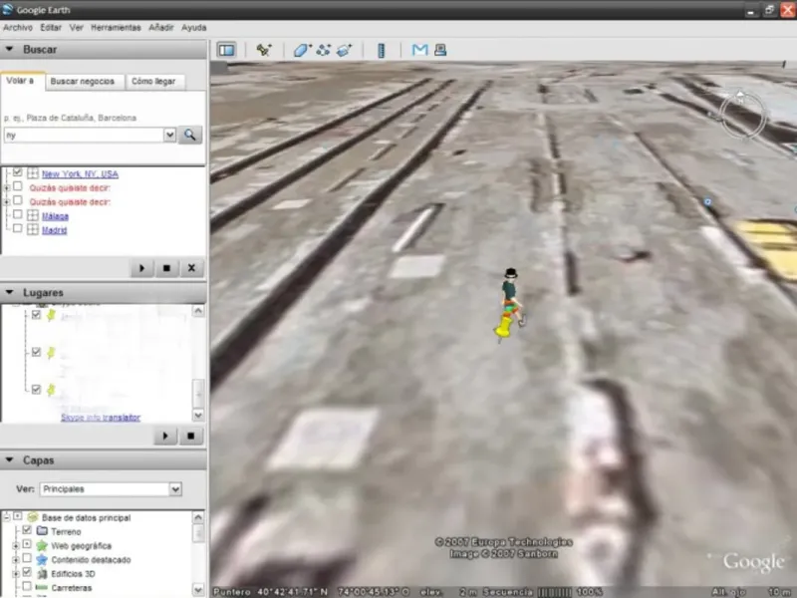Toggle the Terreno layer checkbox
797x598 pixels.
[27, 531]
